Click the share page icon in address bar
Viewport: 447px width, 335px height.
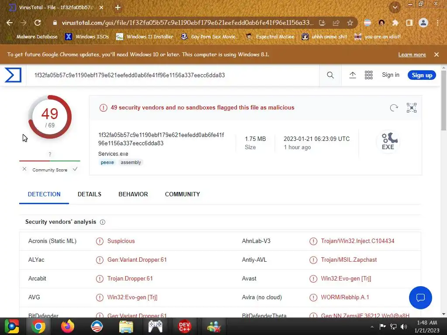click(336, 23)
